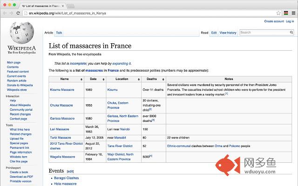Click the browser forward arrow
This screenshot has width=298, height=186.
click(x=11, y=13)
